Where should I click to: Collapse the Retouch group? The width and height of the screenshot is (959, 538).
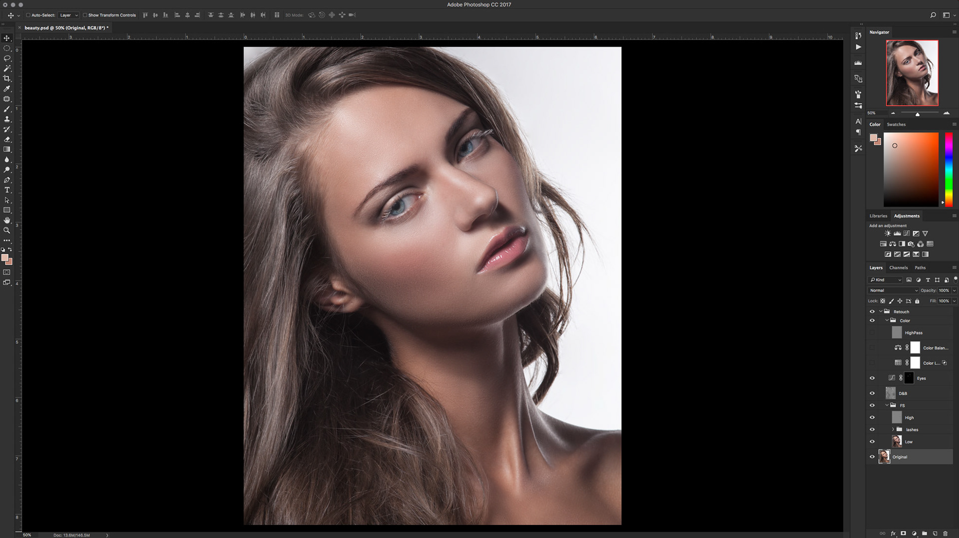tap(881, 311)
